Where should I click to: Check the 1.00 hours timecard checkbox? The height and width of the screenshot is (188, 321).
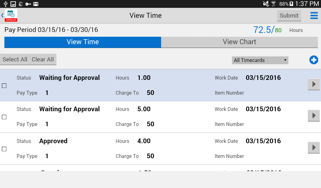(4, 86)
